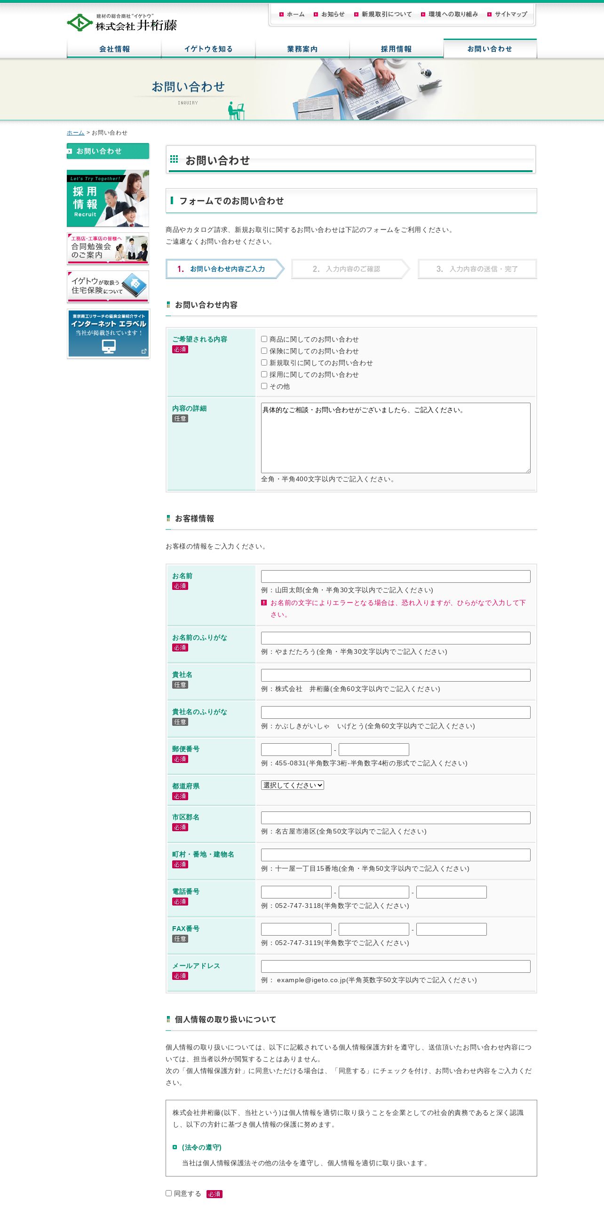Follow the ホーム breadcrumb link
Image resolution: width=604 pixels, height=1208 pixels.
75,133
